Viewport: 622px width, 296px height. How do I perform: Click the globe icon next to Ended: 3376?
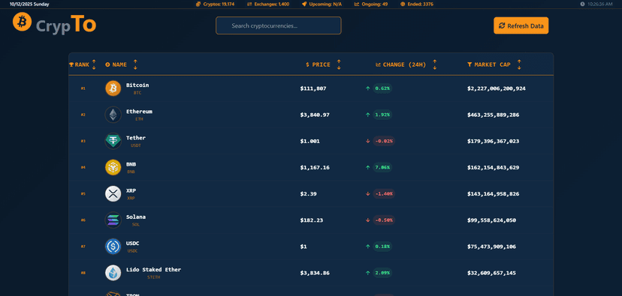pos(403,4)
